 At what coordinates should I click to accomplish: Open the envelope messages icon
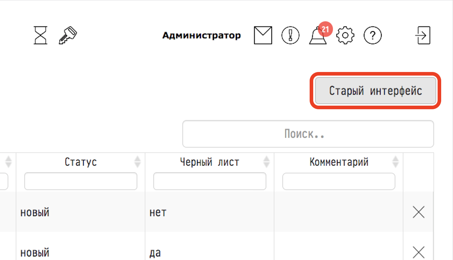263,35
